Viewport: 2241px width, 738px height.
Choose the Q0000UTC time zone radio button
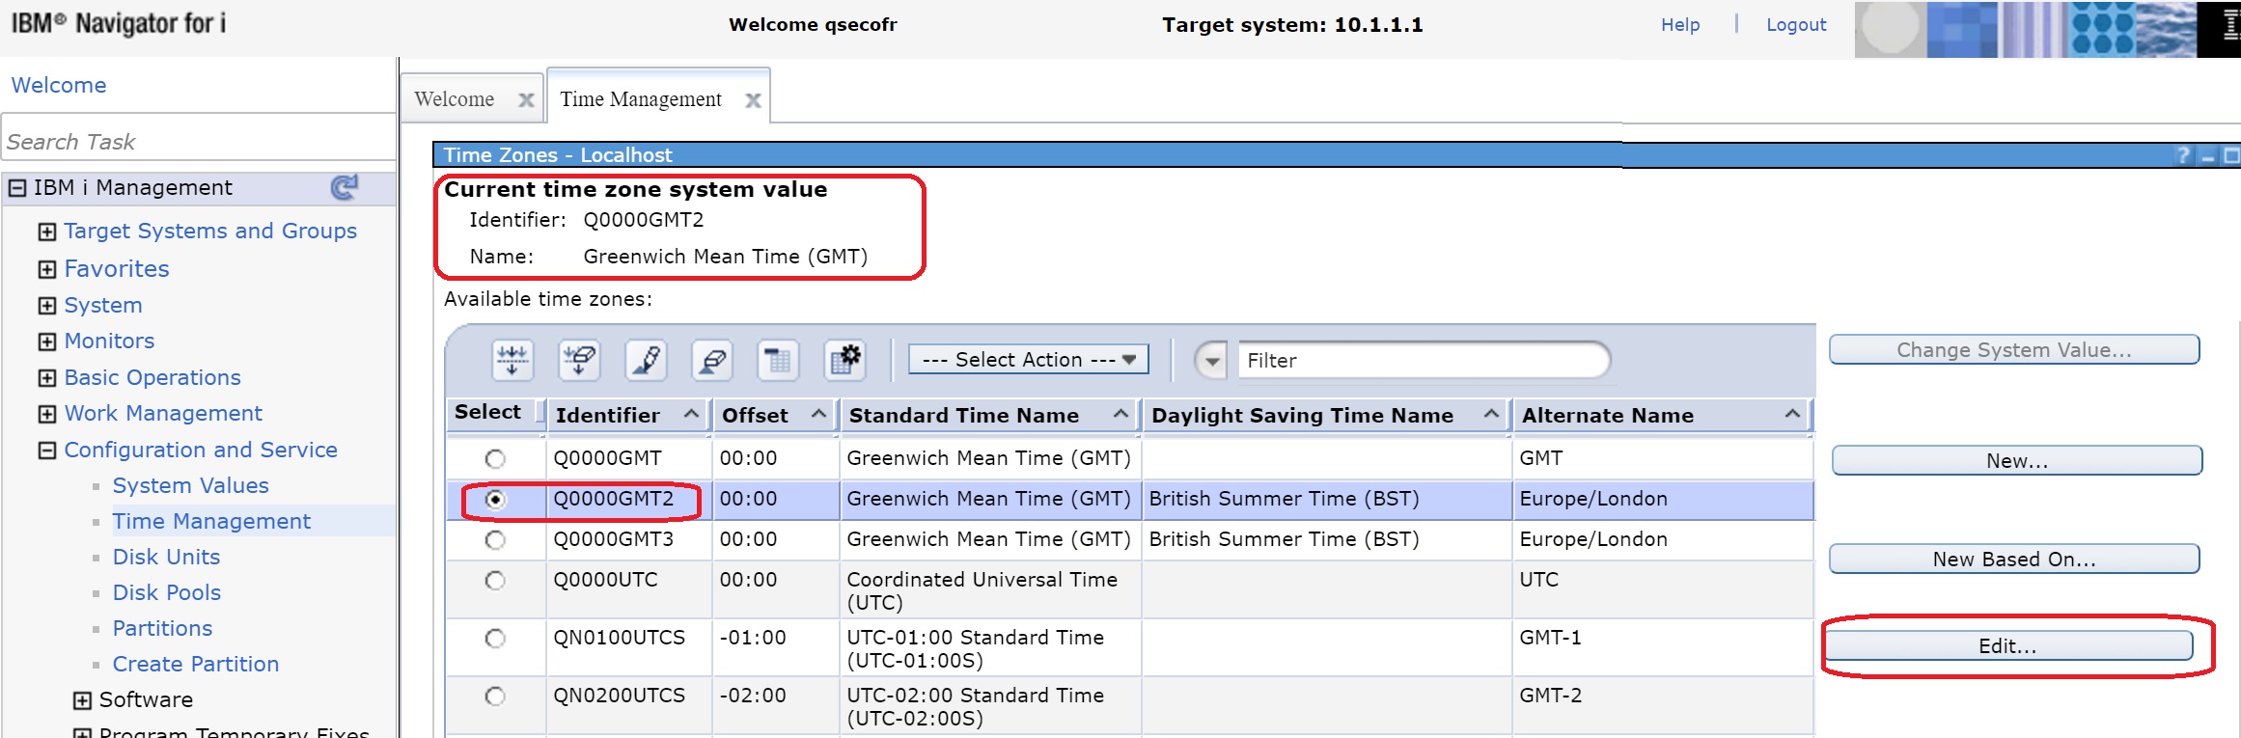[495, 581]
